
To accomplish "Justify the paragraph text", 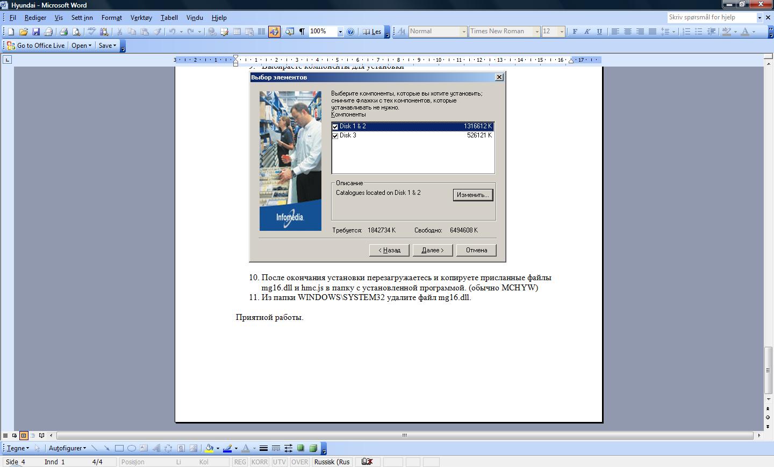I will 652,32.
